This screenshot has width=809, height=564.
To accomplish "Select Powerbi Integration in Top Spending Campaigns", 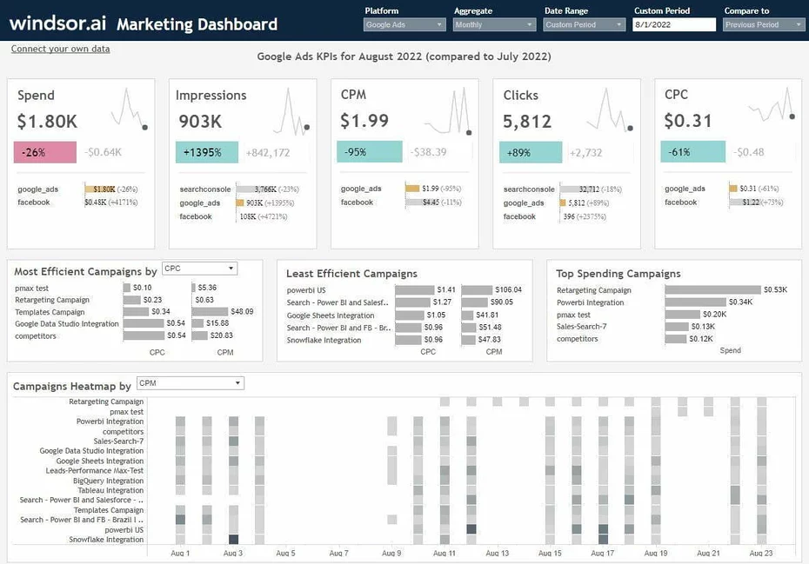I will coord(591,302).
